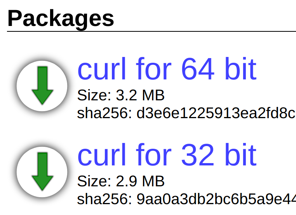This screenshot has width=296, height=215.
Task: Click the number "32" in the second package link
Action: 198,155
